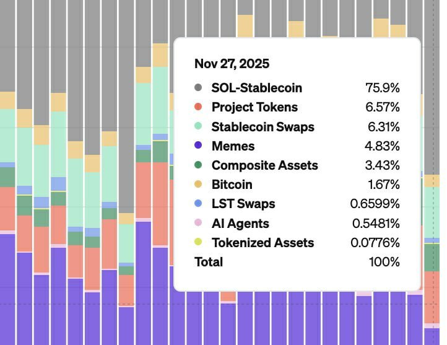The width and height of the screenshot is (447, 345).
Task: Click the 75.9% SOL-Stablecoin value
Action: click(383, 88)
